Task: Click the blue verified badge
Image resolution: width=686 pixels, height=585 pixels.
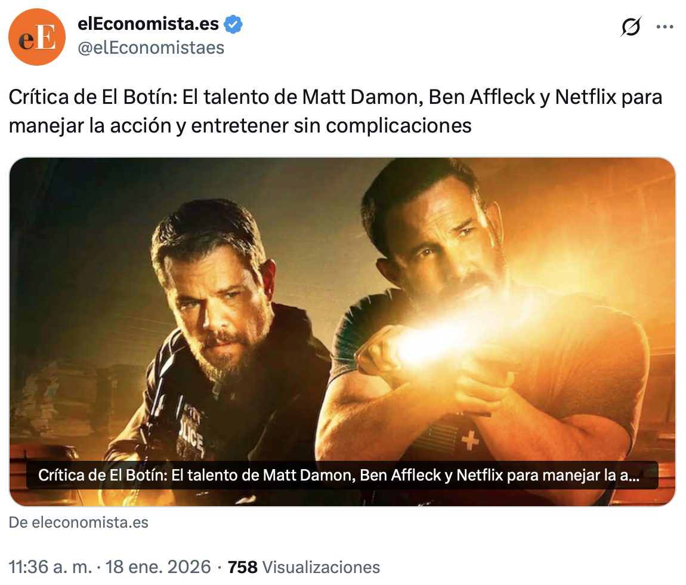Action: click(x=233, y=24)
